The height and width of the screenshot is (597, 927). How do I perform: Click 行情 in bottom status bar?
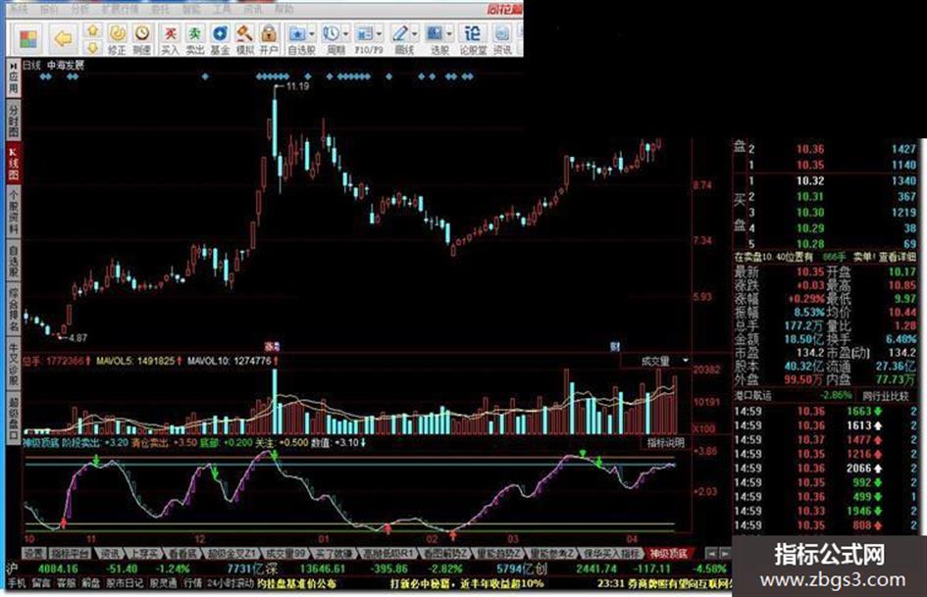click(192, 583)
